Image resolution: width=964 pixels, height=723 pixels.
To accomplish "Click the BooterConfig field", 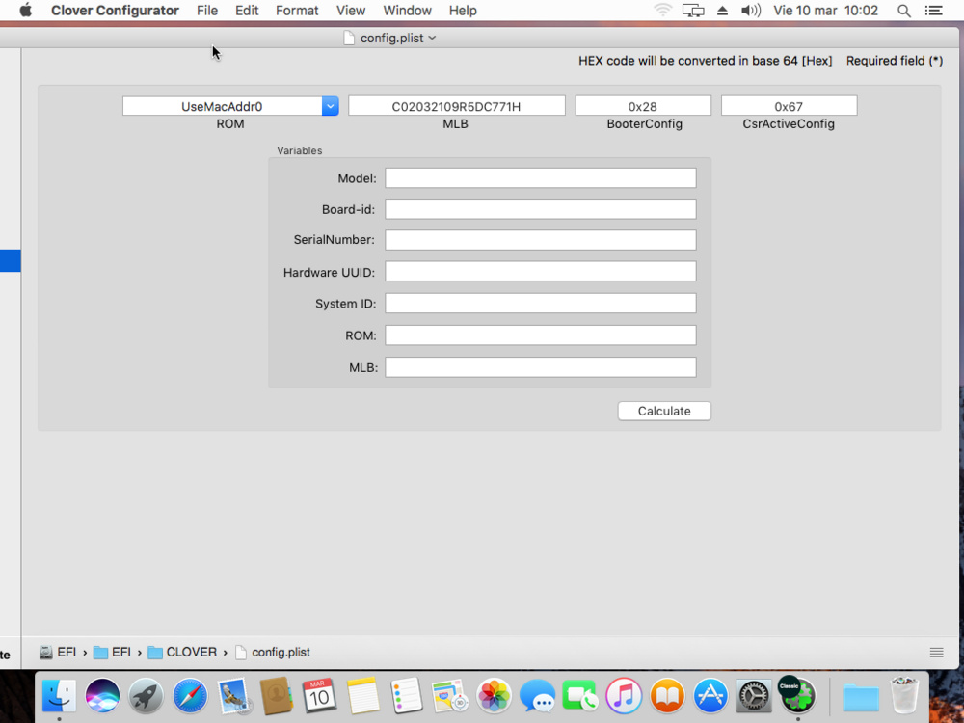I will coord(642,106).
